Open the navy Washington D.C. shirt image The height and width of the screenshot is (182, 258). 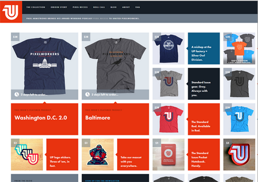pos(45,66)
